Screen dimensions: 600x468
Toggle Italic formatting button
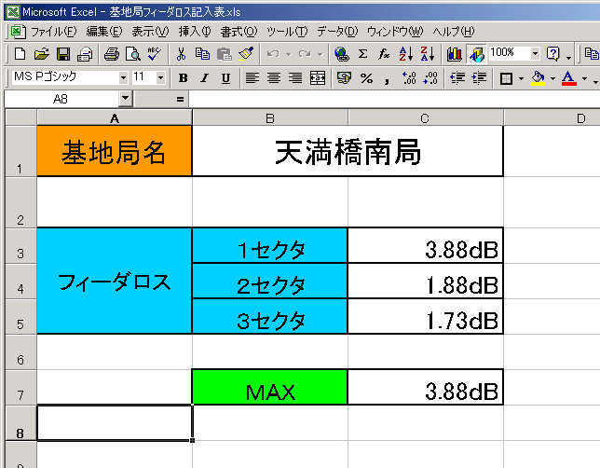coord(204,77)
